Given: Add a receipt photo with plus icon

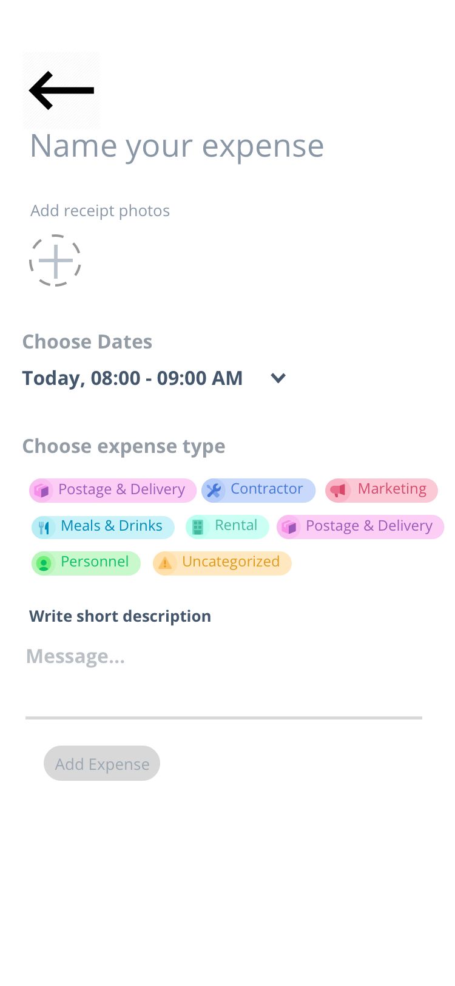Looking at the screenshot, I should [55, 260].
